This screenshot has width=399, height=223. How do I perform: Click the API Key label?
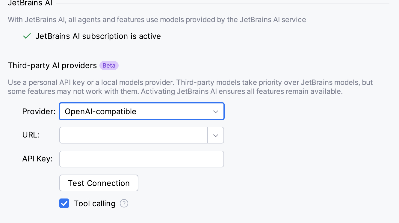(x=37, y=159)
